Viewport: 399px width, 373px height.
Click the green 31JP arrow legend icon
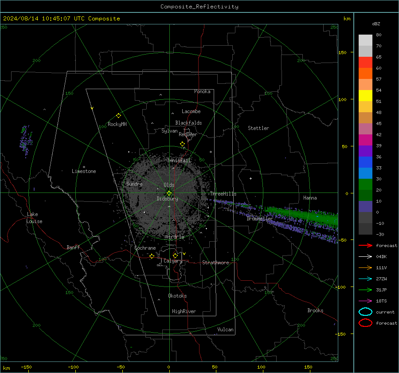(365, 290)
